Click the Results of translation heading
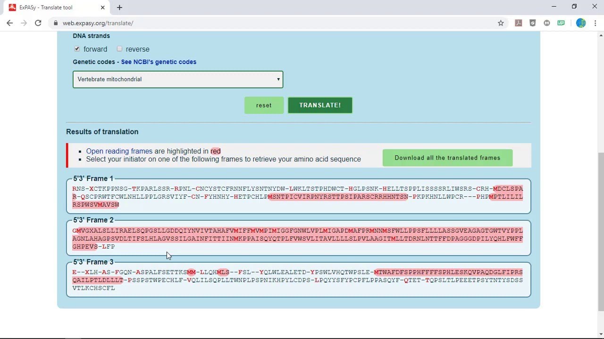This screenshot has height=339, width=604. point(102,132)
